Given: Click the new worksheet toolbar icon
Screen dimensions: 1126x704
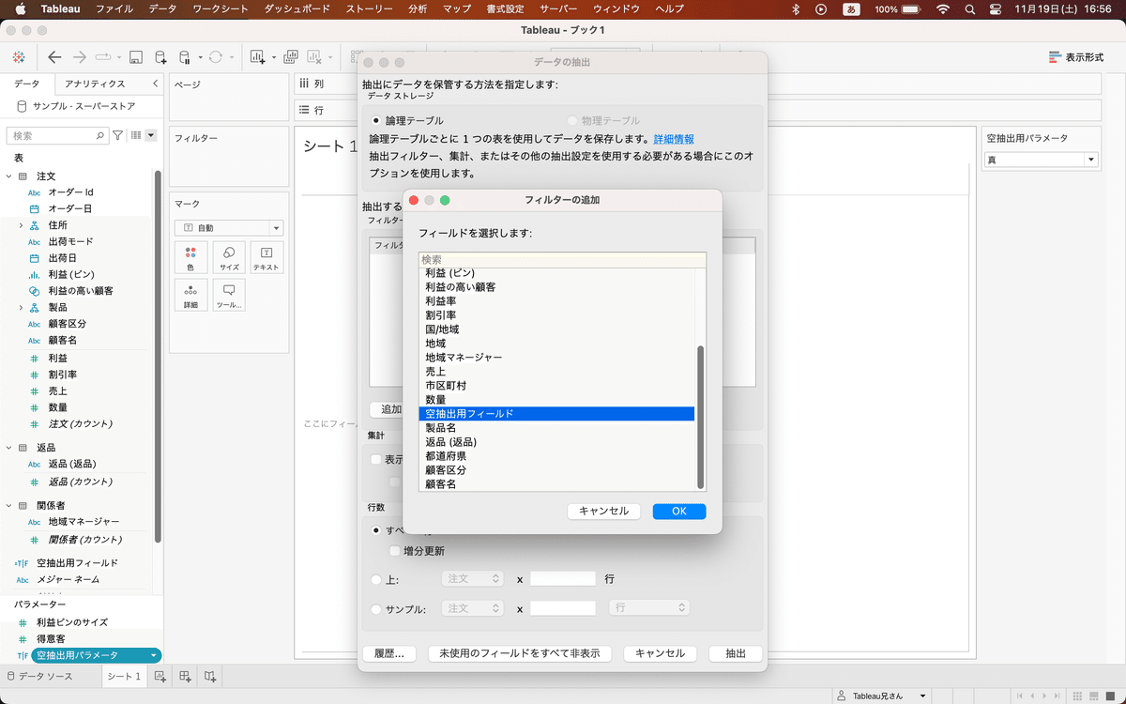Looking at the screenshot, I should coord(257,57).
